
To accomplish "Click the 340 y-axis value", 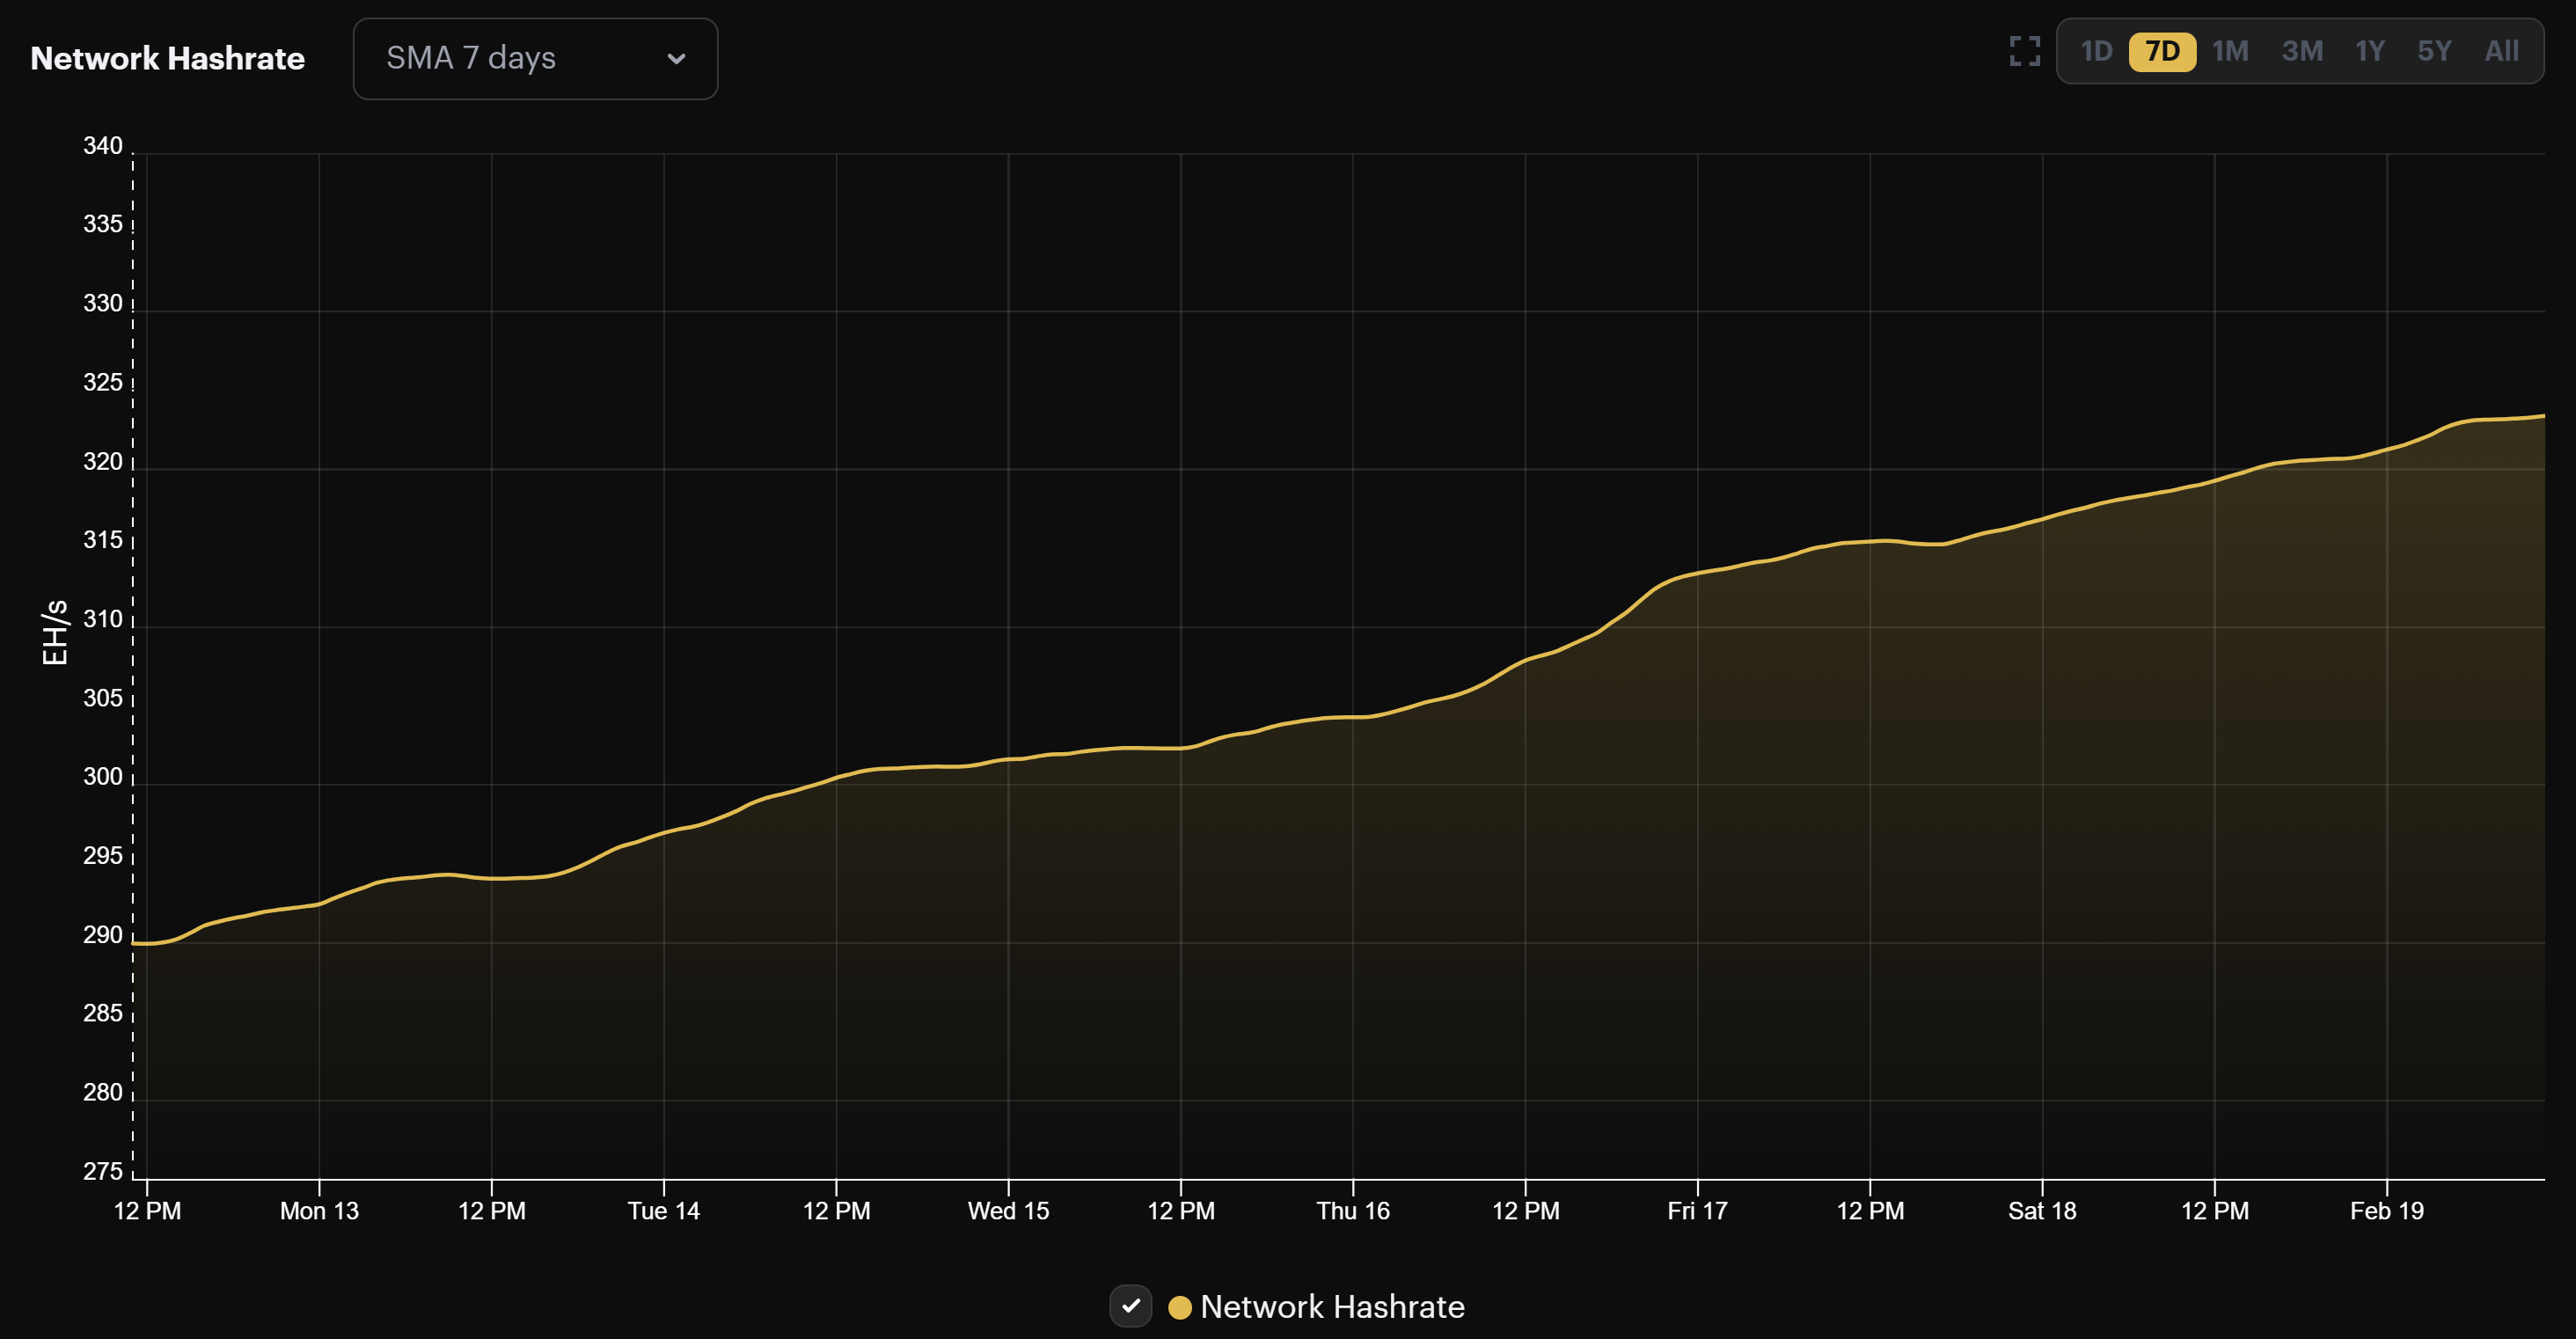I will tap(102, 146).
